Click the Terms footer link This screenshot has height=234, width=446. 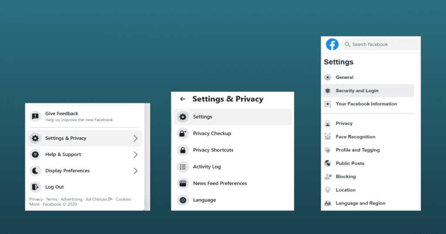[51, 199]
